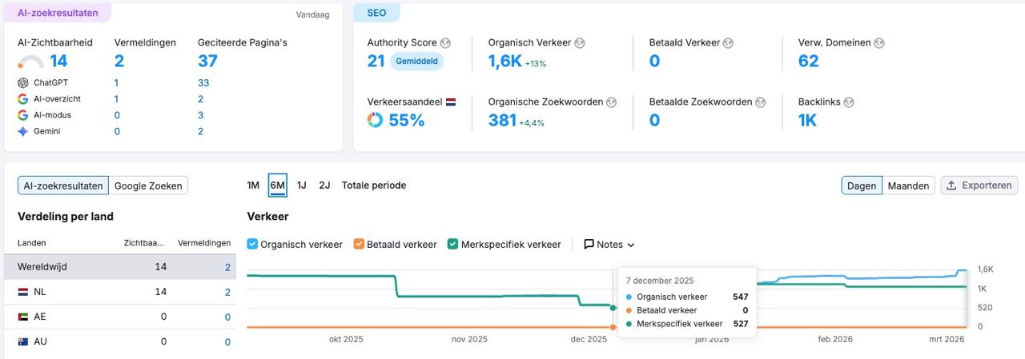
Task: Switch view to Maanden
Action: pos(908,185)
